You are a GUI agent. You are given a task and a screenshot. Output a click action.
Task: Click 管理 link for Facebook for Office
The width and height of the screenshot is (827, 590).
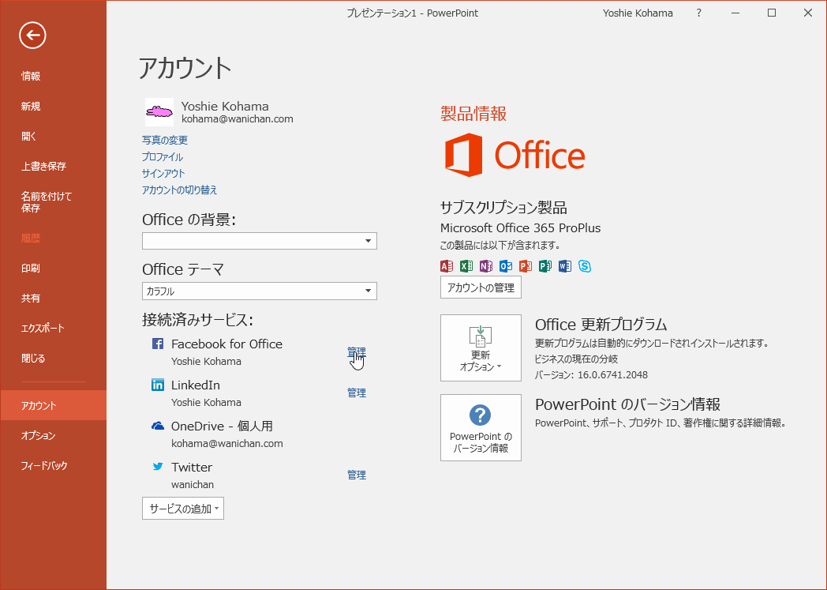pos(357,351)
